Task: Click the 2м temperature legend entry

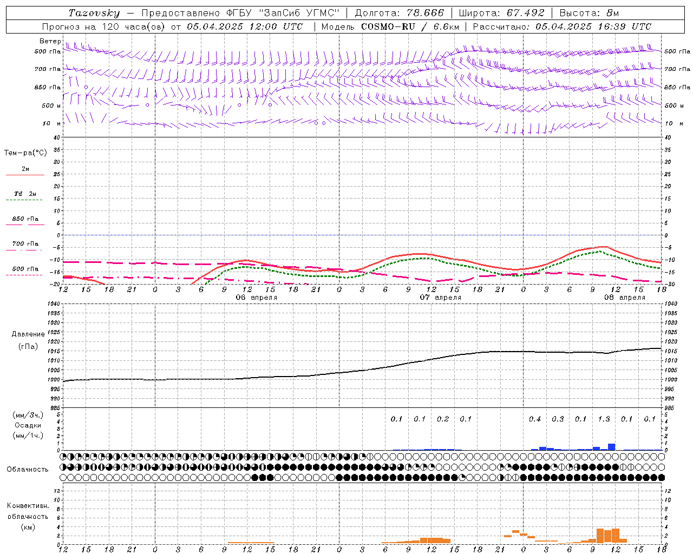Action: coord(25,169)
